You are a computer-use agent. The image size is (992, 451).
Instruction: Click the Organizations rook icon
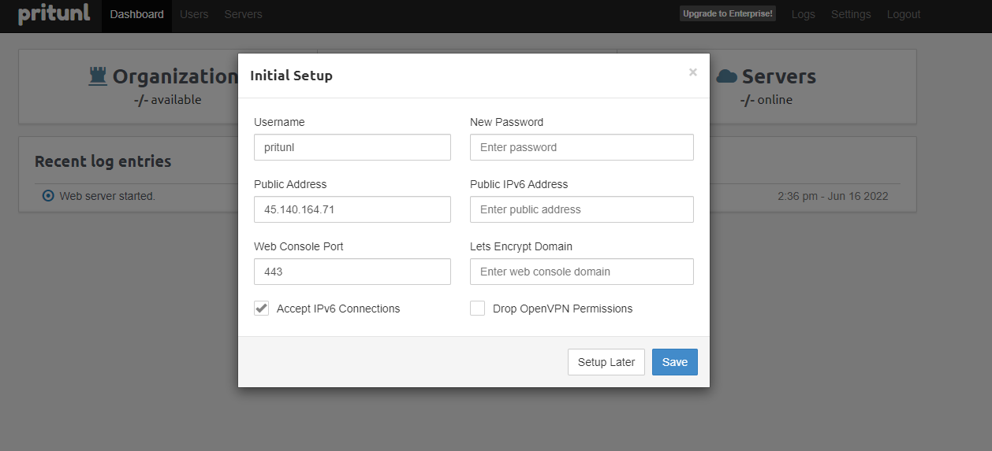coord(98,76)
